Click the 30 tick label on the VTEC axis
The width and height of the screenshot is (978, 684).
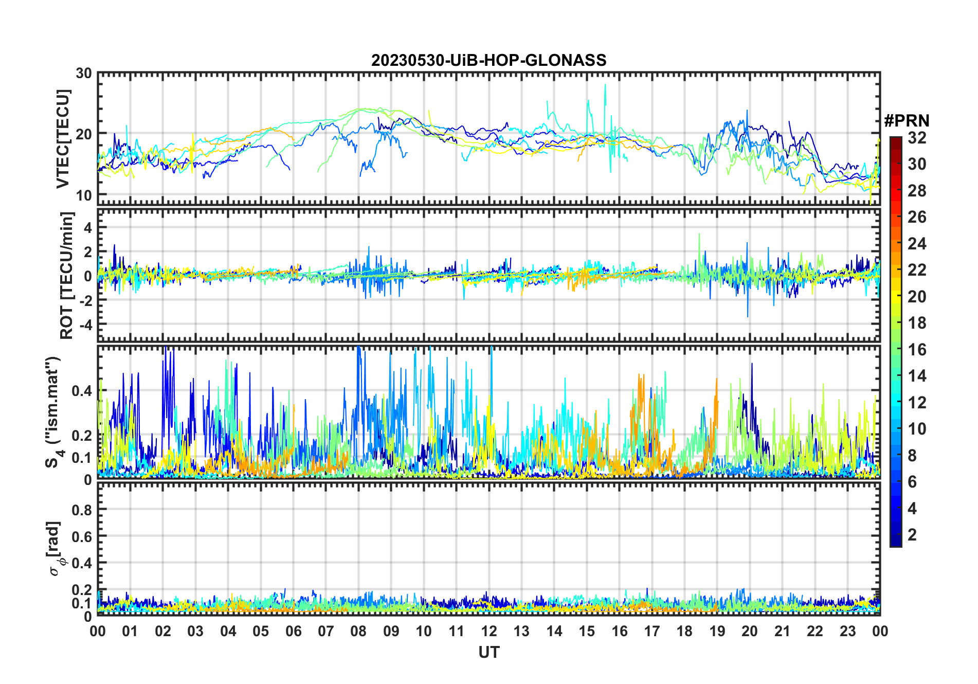pos(84,74)
